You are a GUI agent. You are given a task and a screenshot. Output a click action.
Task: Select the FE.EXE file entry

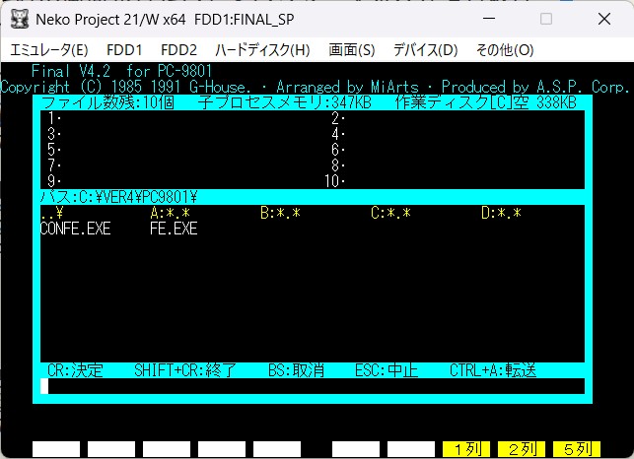click(174, 229)
